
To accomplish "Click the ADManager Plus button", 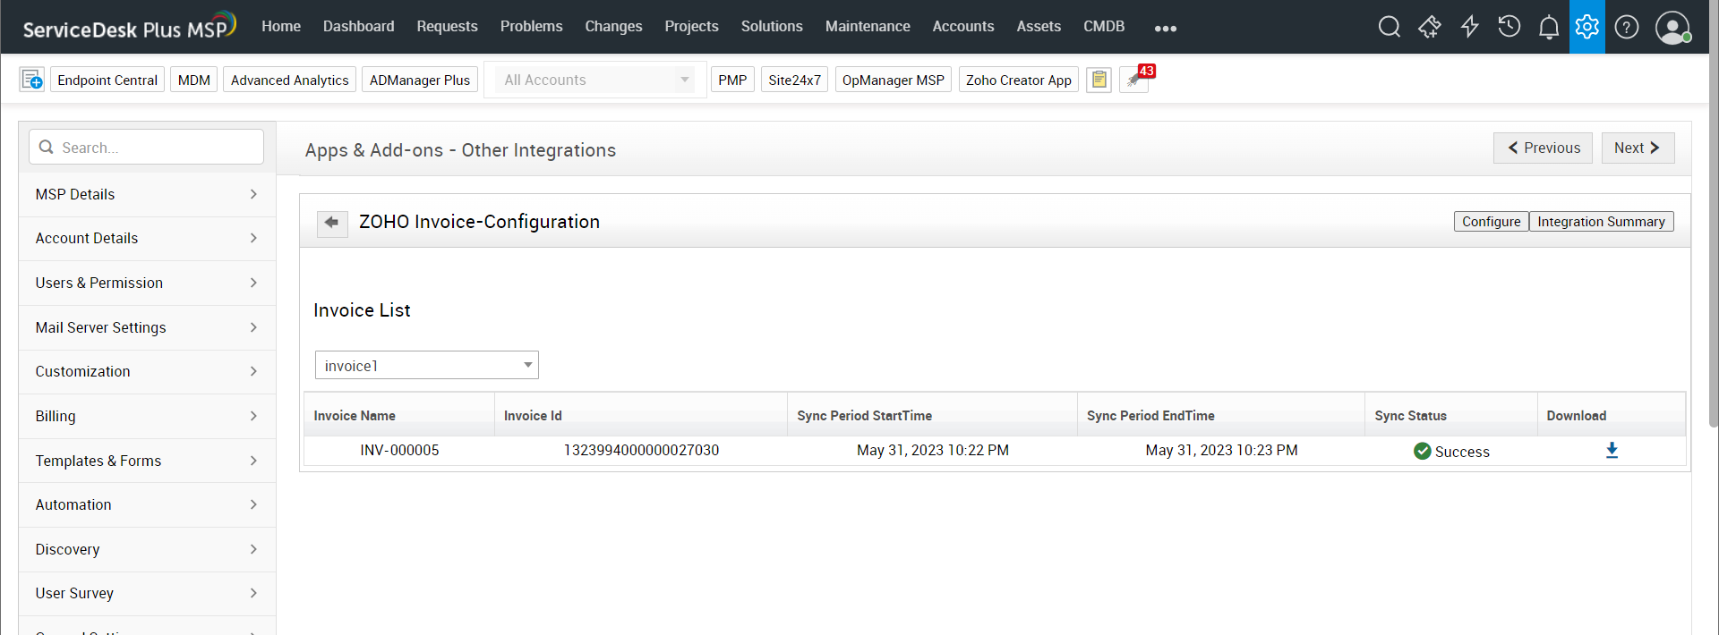I will (420, 80).
